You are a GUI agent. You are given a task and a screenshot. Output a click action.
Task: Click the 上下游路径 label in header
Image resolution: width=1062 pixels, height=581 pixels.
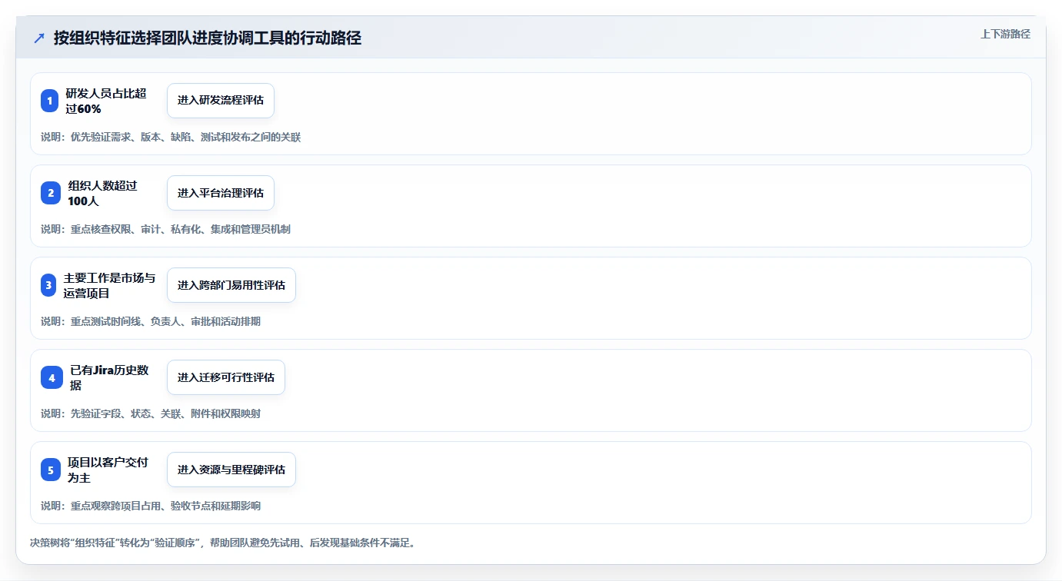pos(1005,34)
